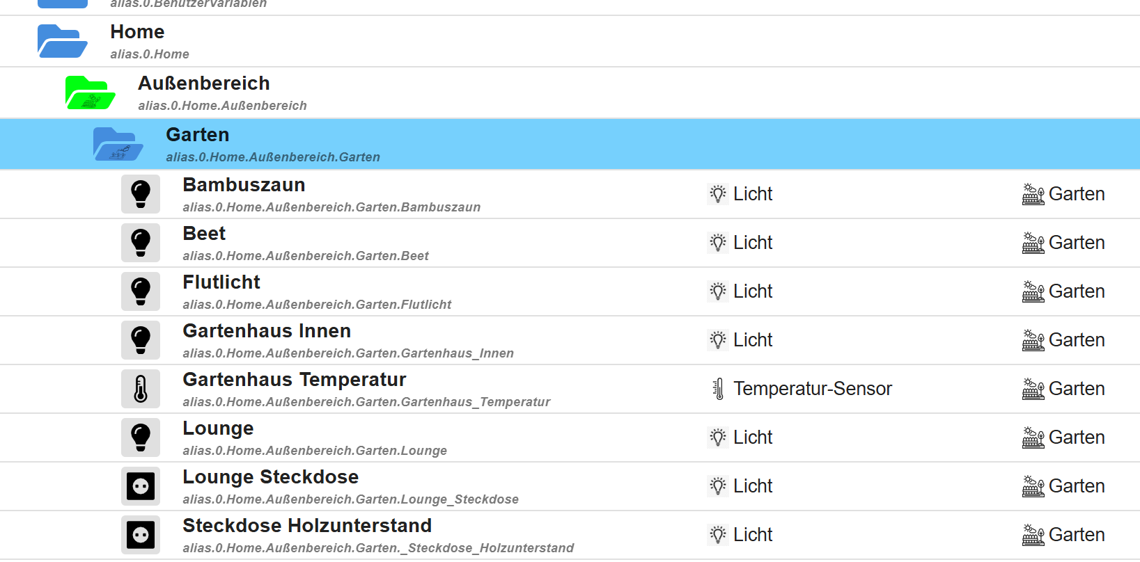
Task: Click the Garten room for Steckdose Holzunterstand
Action: [x=1076, y=535]
